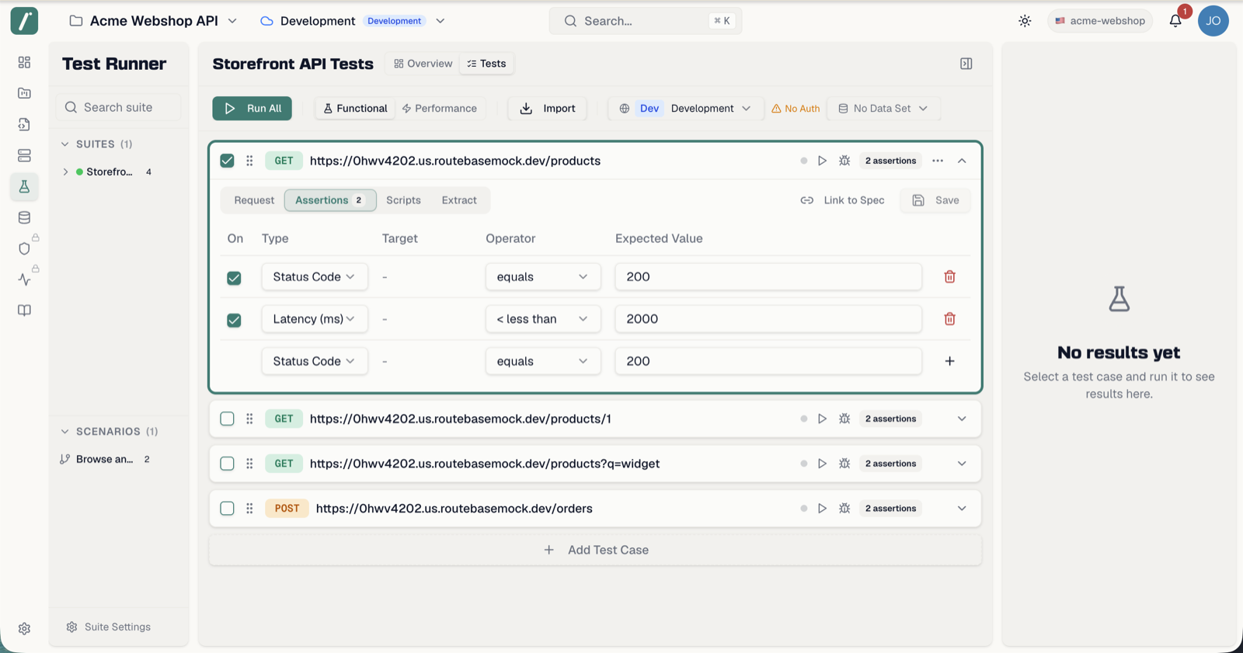Open Latency (ms) type dropdown
The width and height of the screenshot is (1243, 653).
(314, 319)
